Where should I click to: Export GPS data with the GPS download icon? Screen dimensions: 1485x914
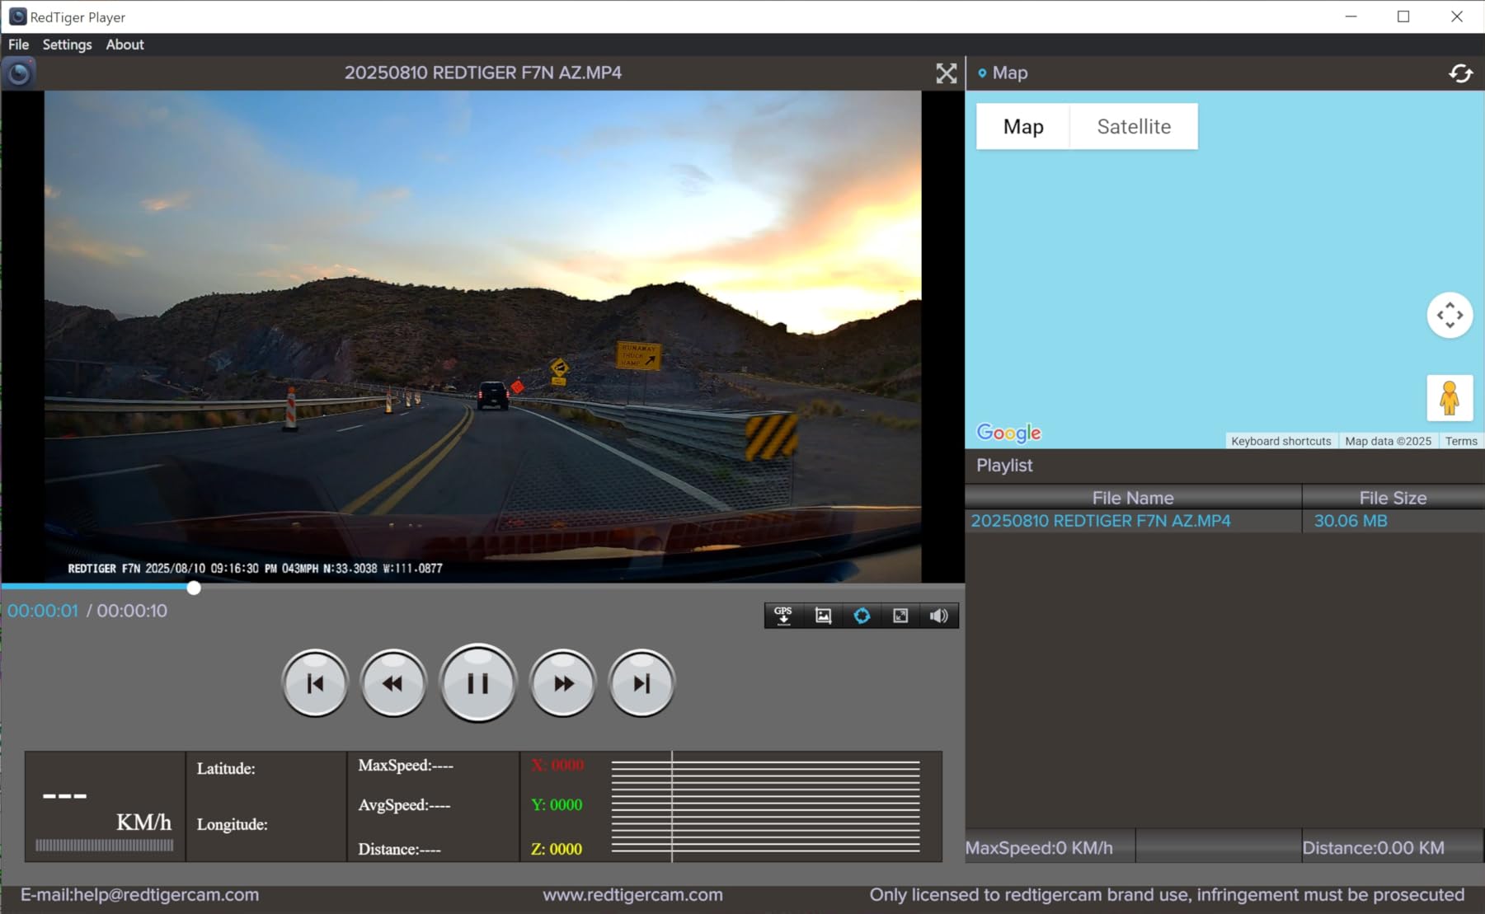[x=782, y=615]
